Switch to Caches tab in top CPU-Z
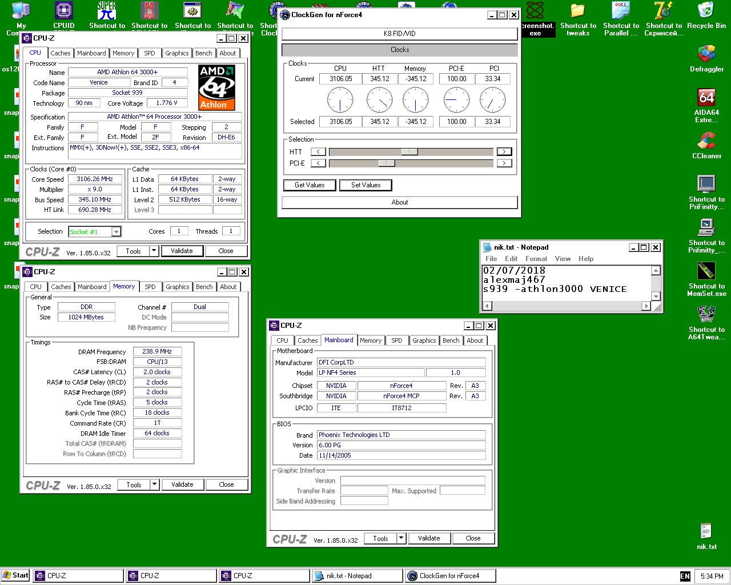 60,53
